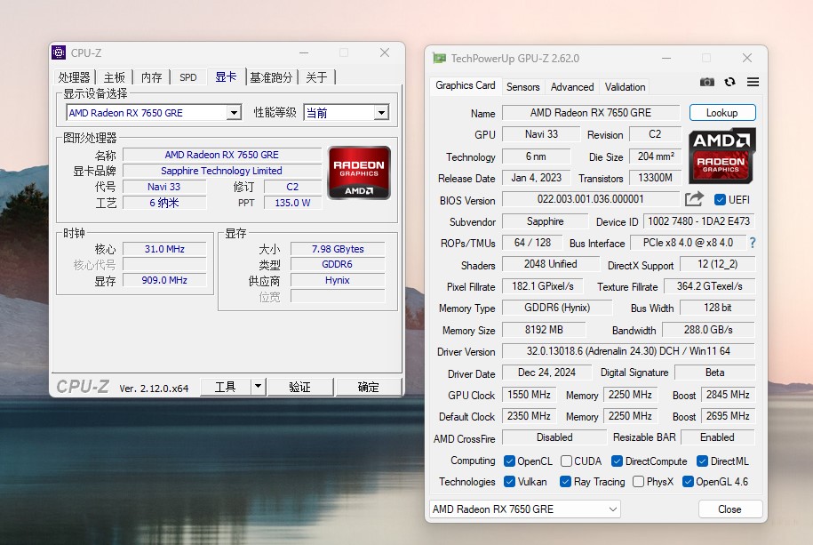Click the BIOS Version field value
The height and width of the screenshot is (545, 813).
[x=591, y=199]
